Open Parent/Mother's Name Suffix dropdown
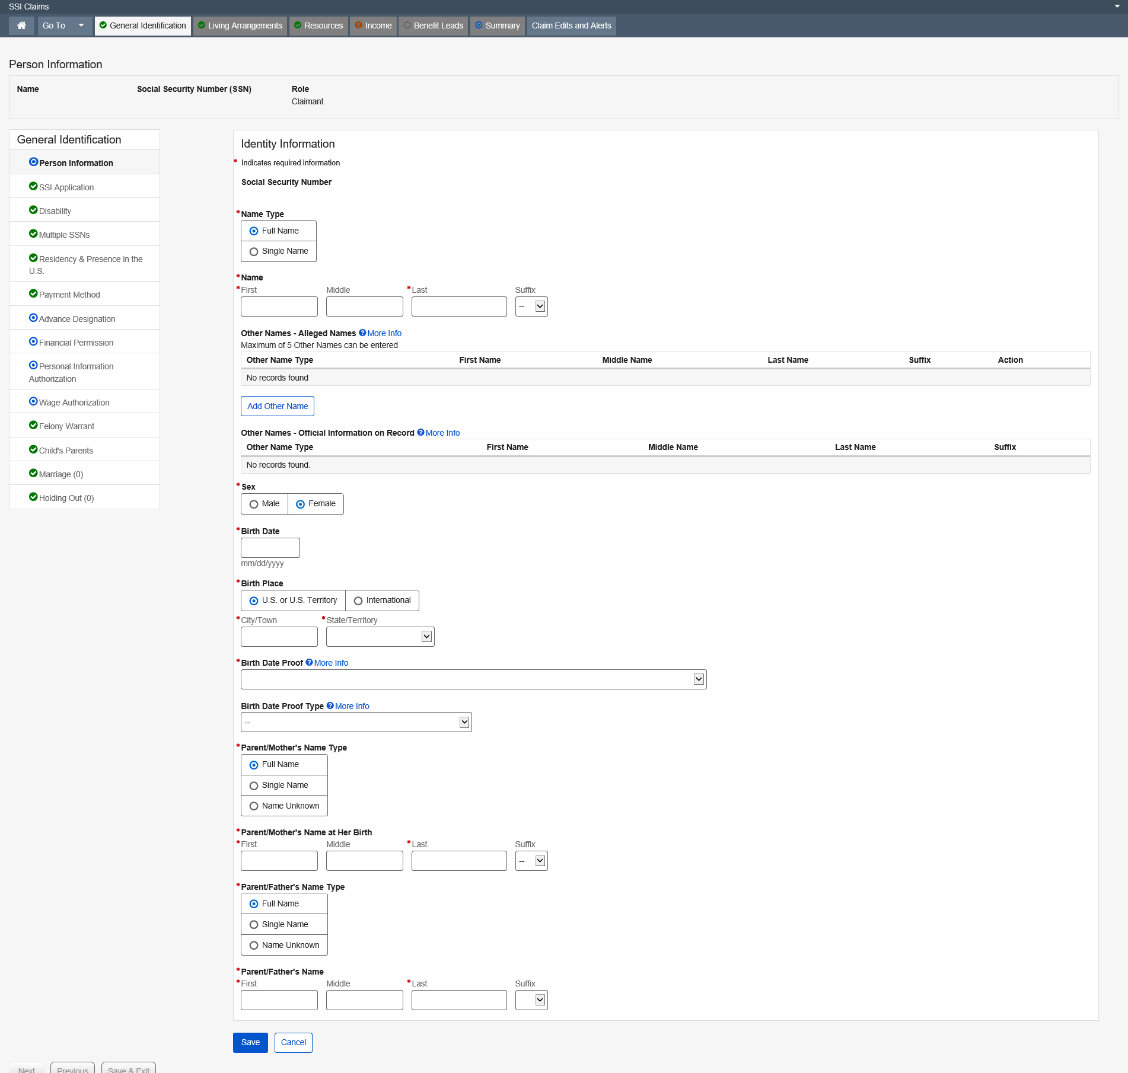Image resolution: width=1128 pixels, height=1073 pixels. tap(531, 861)
